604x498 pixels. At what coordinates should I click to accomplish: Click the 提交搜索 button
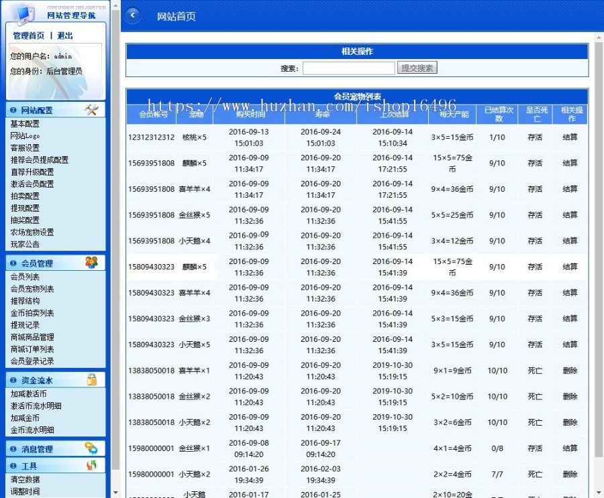click(x=417, y=68)
